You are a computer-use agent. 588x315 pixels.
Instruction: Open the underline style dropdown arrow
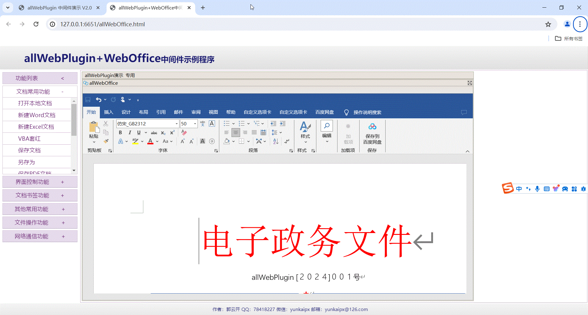[x=146, y=132]
